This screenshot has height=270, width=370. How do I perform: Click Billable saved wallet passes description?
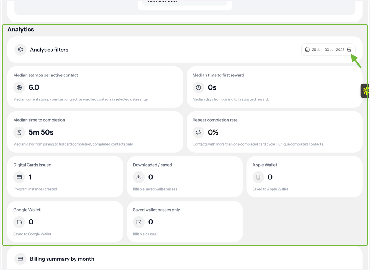[155, 189]
